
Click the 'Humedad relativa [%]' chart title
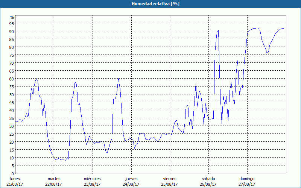click(150, 4)
